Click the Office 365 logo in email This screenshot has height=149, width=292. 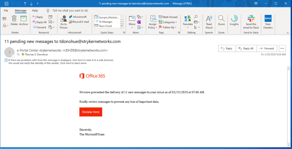[92, 76]
